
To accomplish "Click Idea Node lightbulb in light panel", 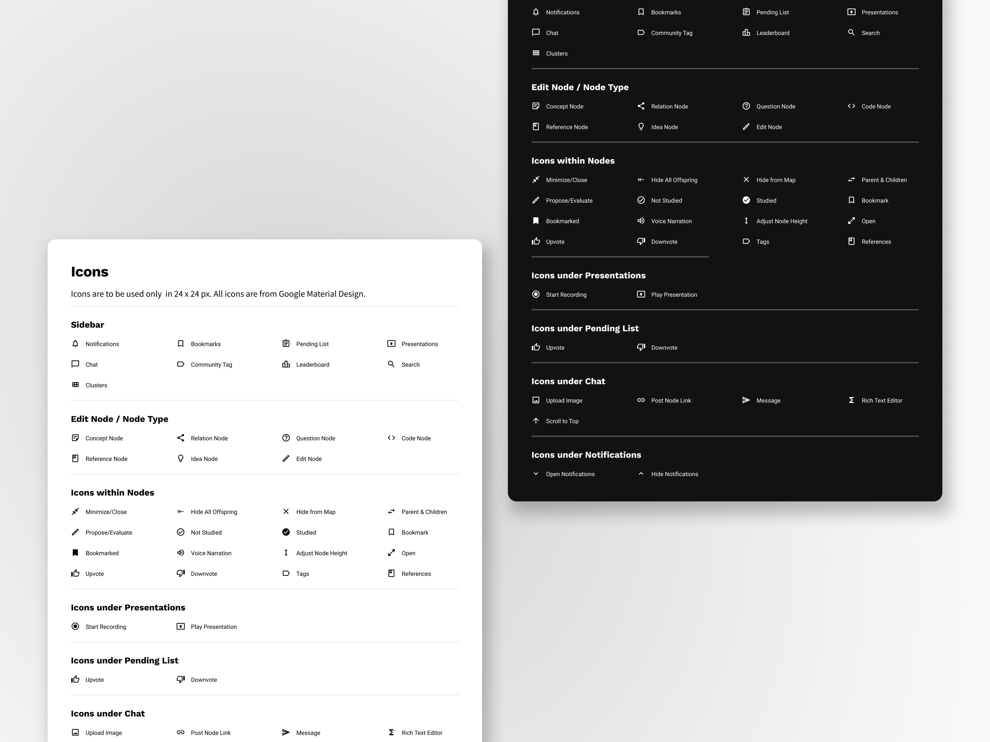I will click(x=180, y=458).
